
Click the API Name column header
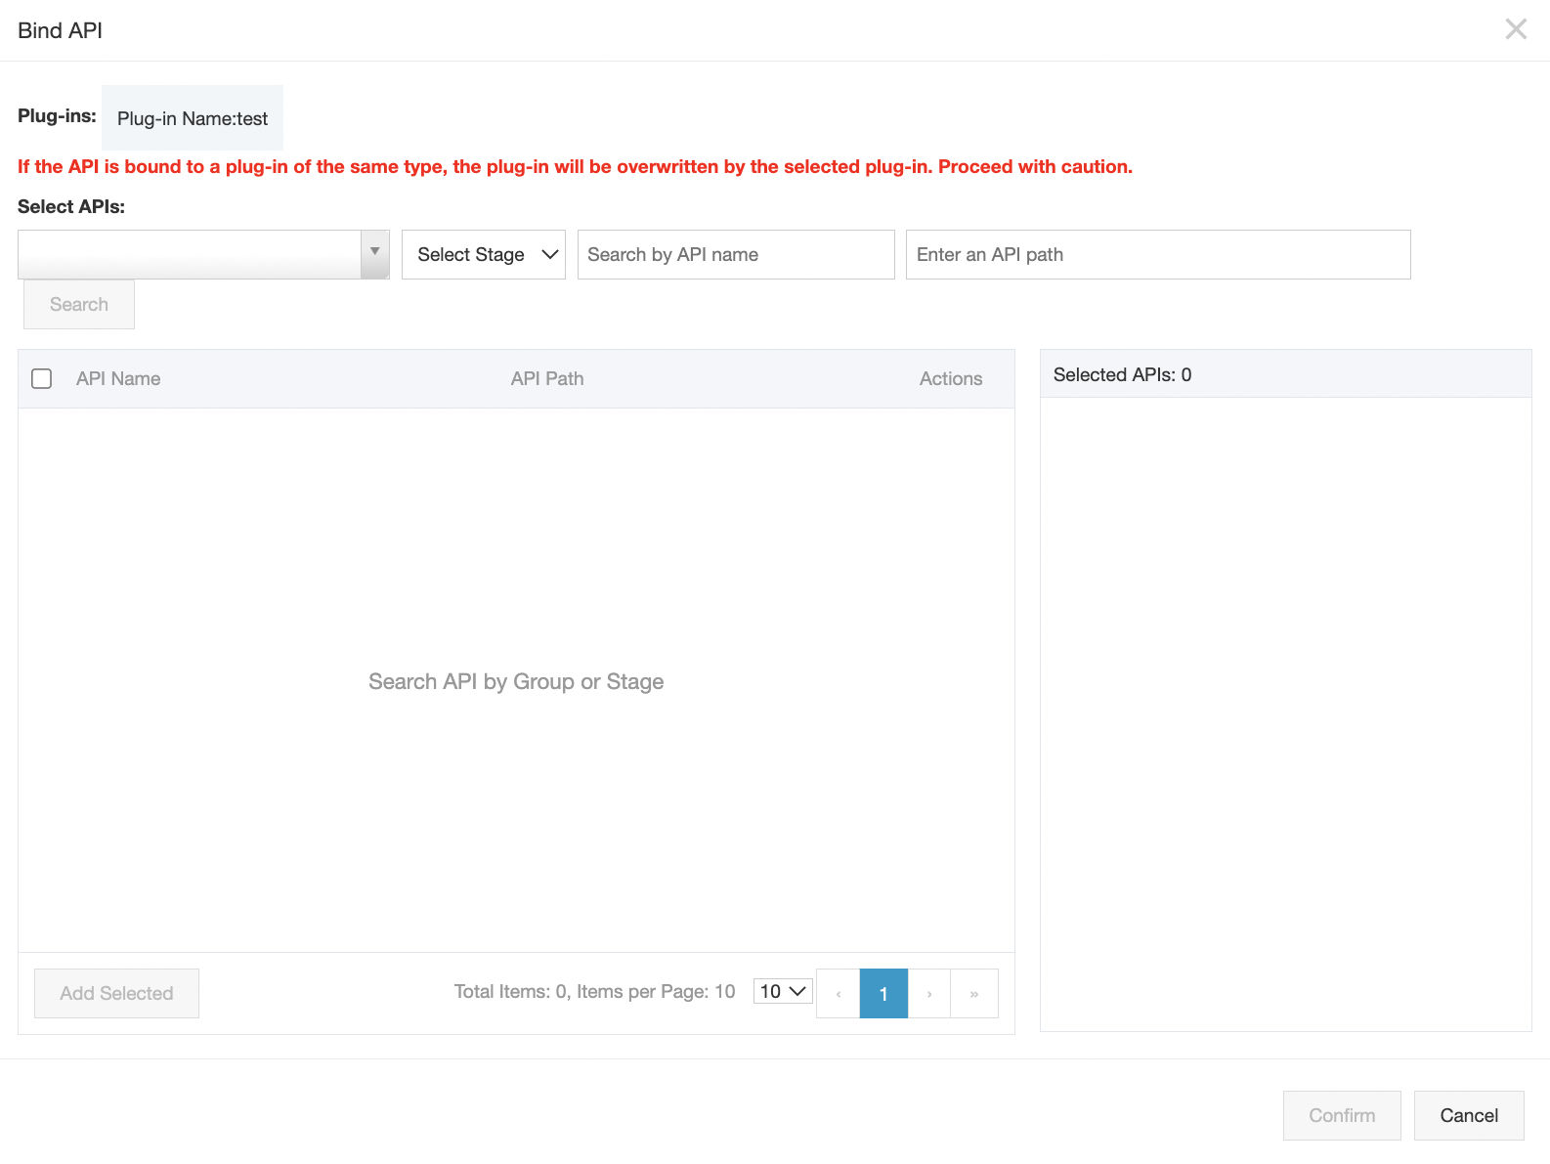point(118,378)
